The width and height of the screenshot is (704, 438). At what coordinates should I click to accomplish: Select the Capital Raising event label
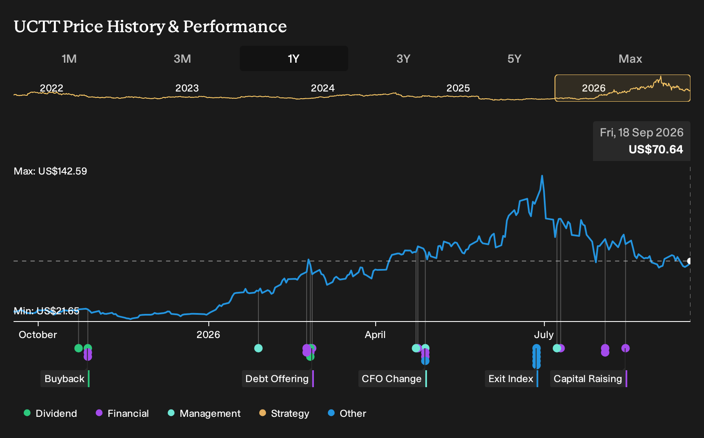[588, 379]
